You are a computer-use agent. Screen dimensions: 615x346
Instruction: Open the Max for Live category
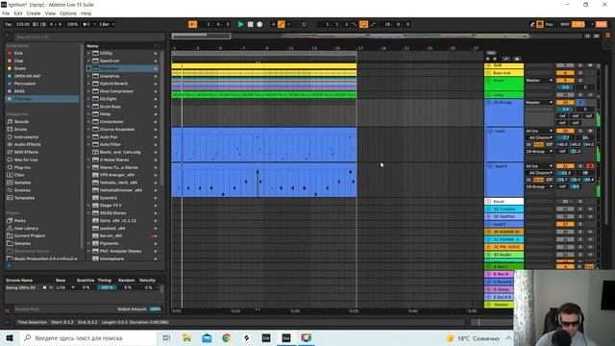[x=26, y=160]
